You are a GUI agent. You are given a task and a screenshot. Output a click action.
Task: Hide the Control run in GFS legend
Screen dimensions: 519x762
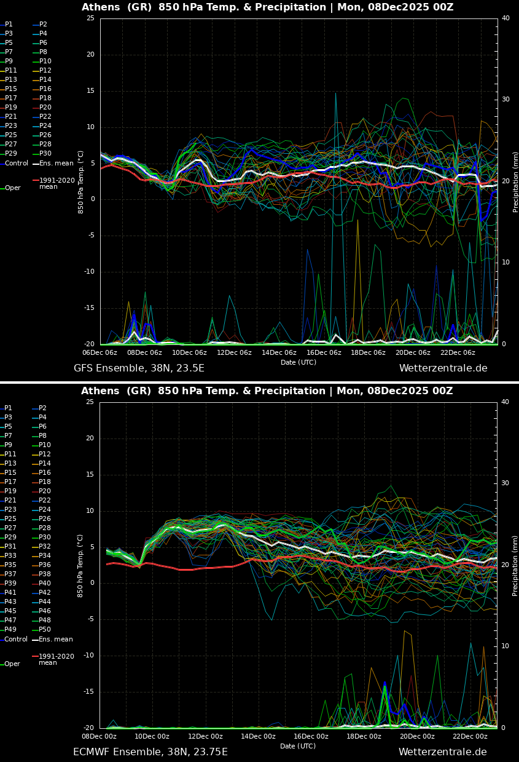coord(16,164)
